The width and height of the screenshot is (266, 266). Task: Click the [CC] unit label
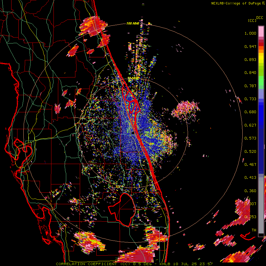pos(252,20)
